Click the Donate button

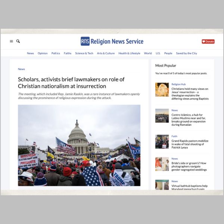click(208, 41)
